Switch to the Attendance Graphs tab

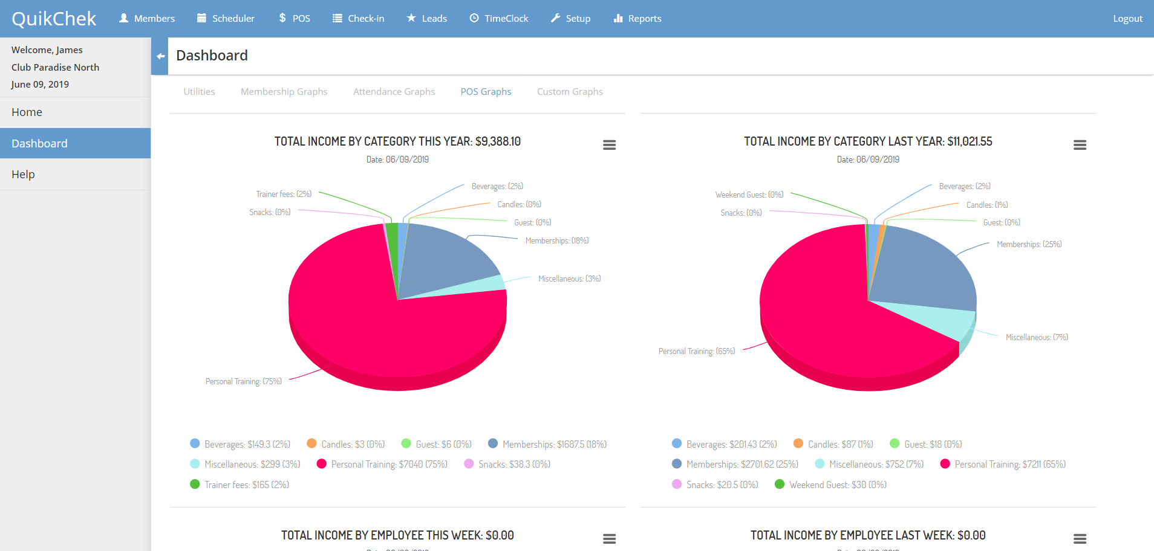point(394,92)
